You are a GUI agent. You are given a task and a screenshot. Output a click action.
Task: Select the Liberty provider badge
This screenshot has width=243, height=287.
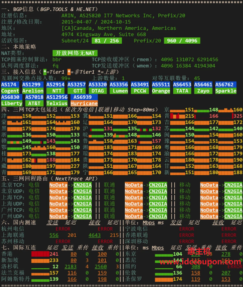pyautogui.click(x=12, y=103)
